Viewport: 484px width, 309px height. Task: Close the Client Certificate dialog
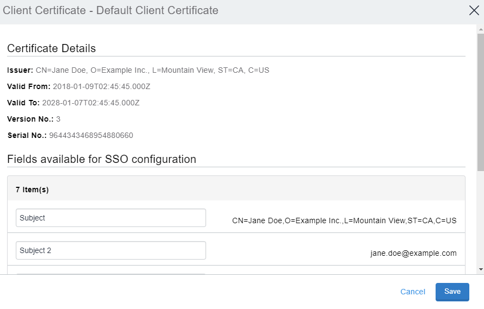pos(474,11)
